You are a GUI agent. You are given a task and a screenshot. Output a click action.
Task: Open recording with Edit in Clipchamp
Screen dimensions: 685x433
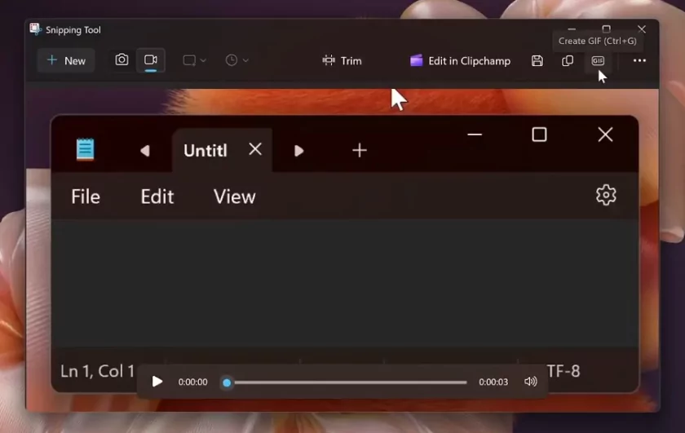click(460, 60)
